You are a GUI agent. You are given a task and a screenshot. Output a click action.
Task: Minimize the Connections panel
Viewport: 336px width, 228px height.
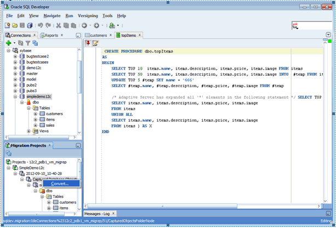tap(78, 35)
